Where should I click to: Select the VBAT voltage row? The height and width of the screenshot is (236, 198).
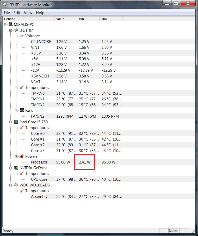pos(113,82)
